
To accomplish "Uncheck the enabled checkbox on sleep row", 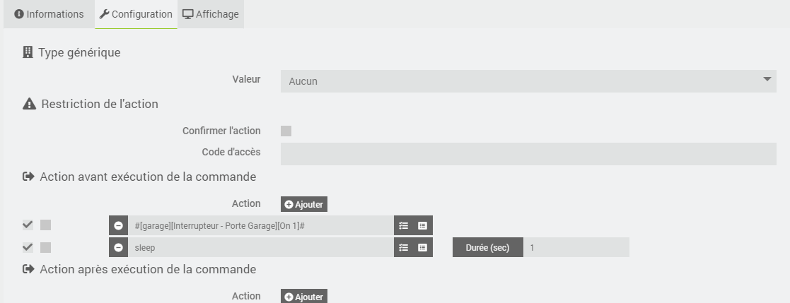I will 28,247.
